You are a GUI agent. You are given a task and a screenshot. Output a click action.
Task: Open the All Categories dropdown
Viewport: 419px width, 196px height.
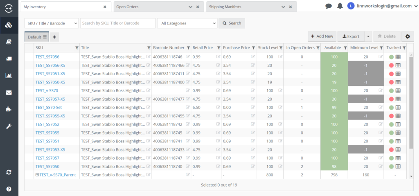click(187, 23)
